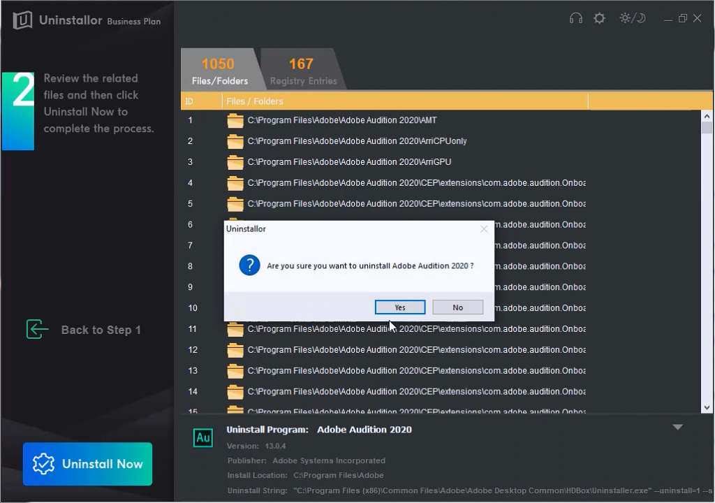715x503 pixels.
Task: Click the scrollbar down arrow
Action: click(x=707, y=407)
